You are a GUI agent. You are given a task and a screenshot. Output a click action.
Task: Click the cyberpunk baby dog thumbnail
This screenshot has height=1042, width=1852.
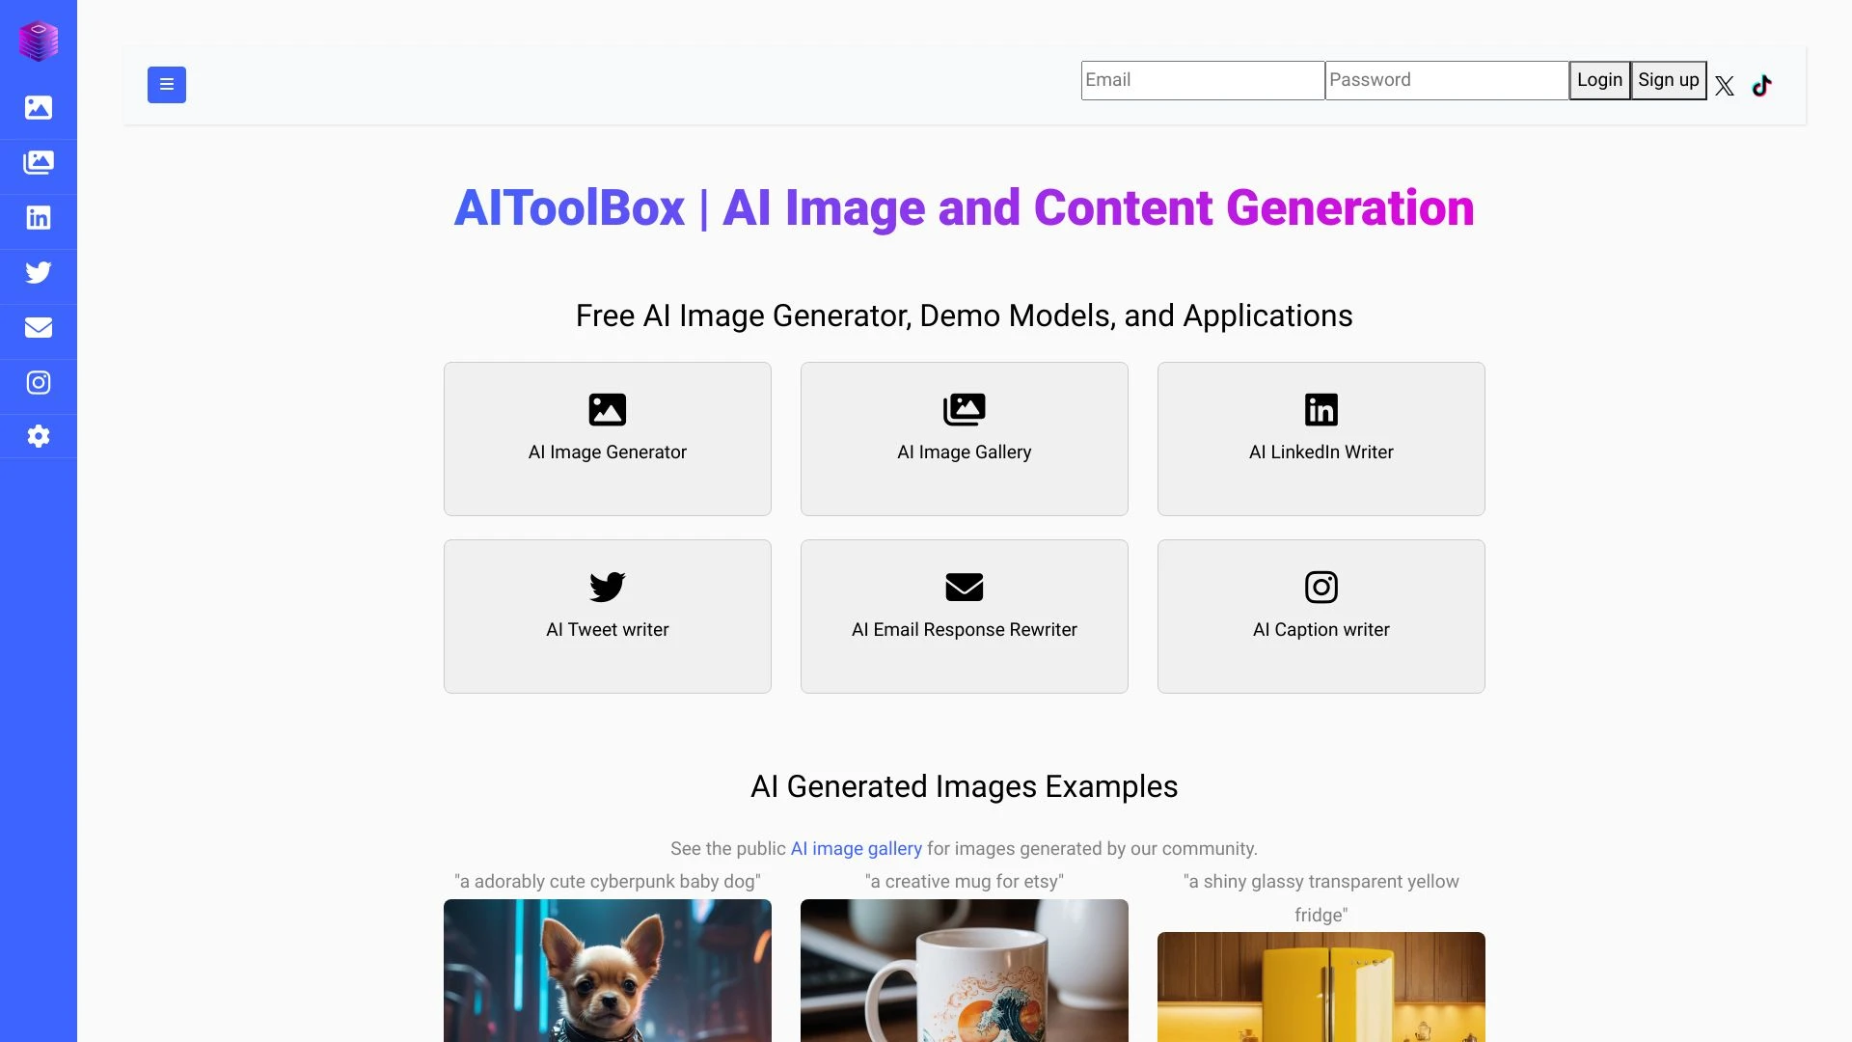coord(607,971)
